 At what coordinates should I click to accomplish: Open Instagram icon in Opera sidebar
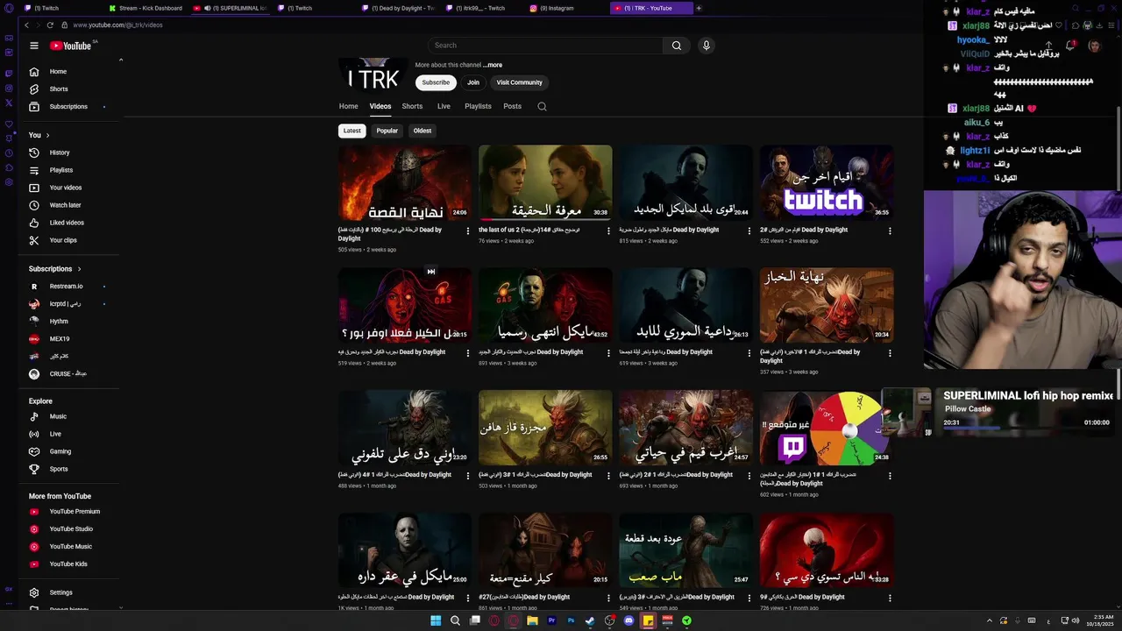9,88
